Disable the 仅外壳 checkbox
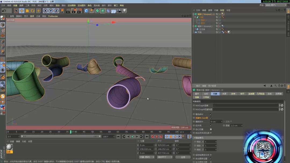The height and width of the screenshot is (163, 290). tap(211, 125)
